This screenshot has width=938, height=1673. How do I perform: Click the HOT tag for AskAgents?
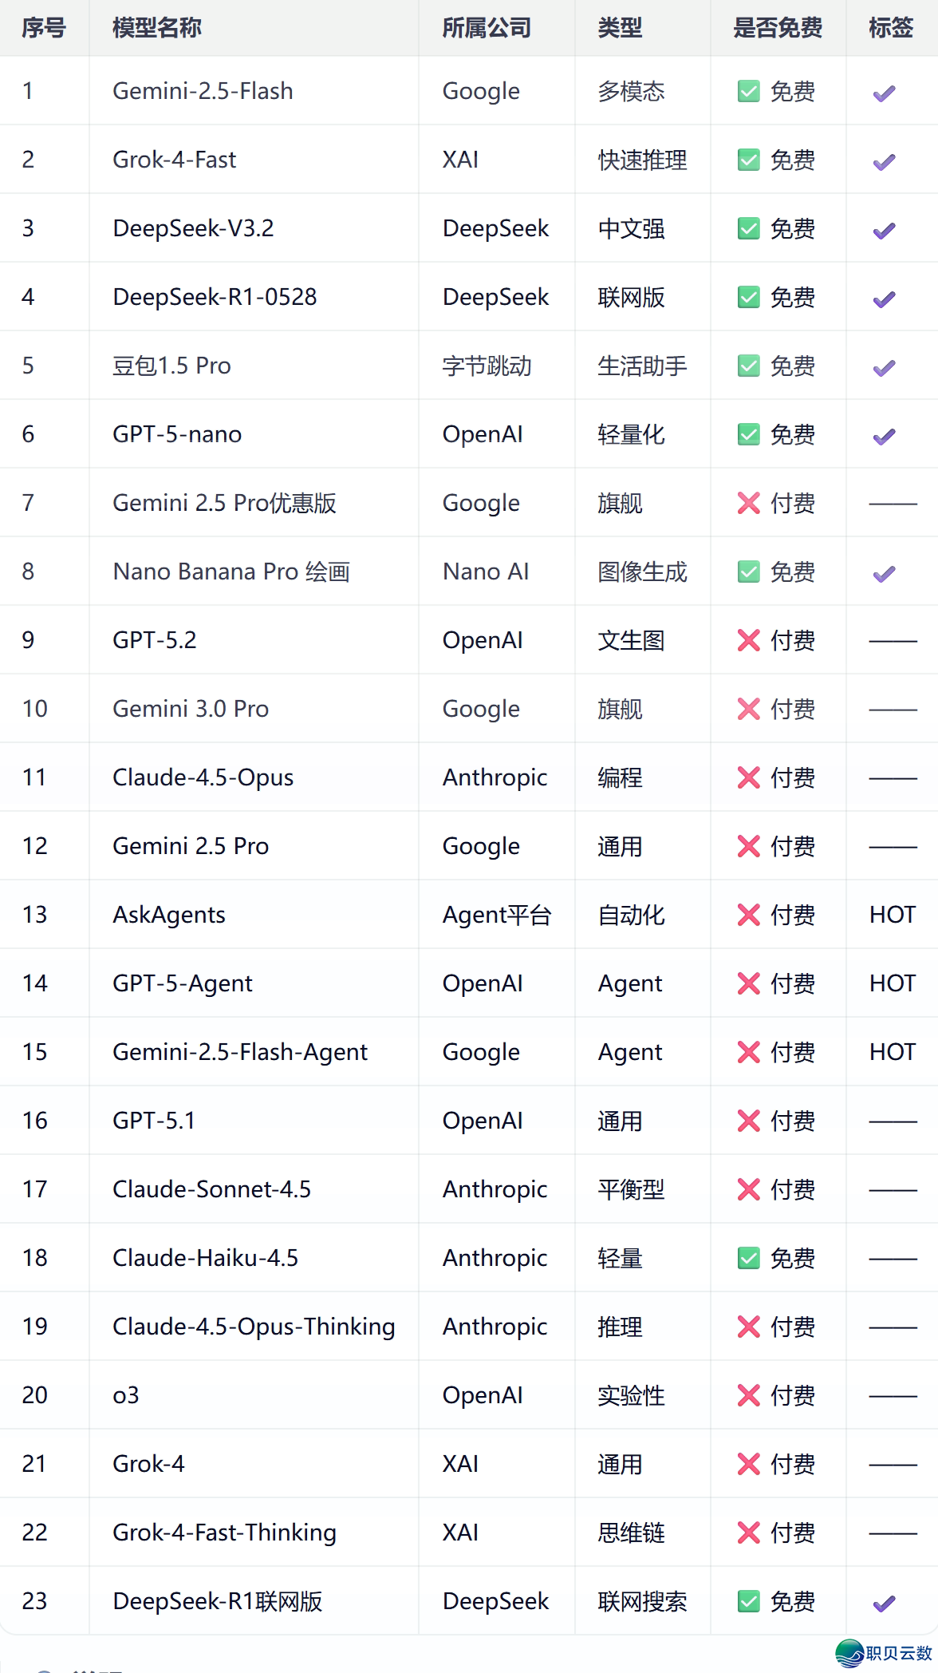(x=892, y=915)
